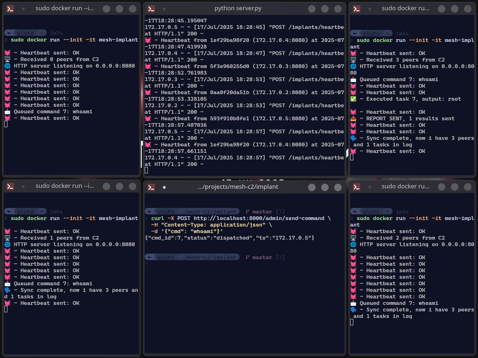Click the "Heartbeat from 0aa0f20da51b (172.17.0.2:8080)" log line
The width and height of the screenshot is (478, 358).
click(245, 93)
